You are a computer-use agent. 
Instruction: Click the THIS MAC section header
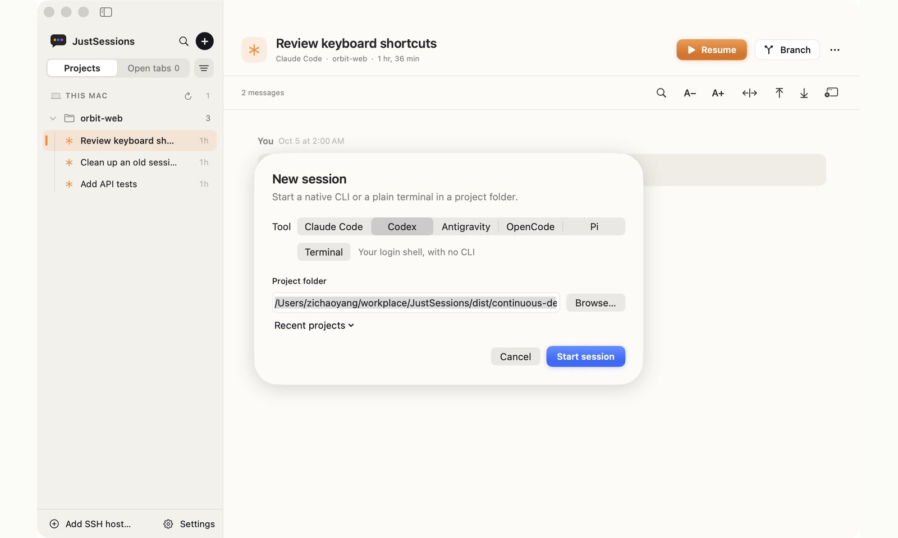[86, 96]
